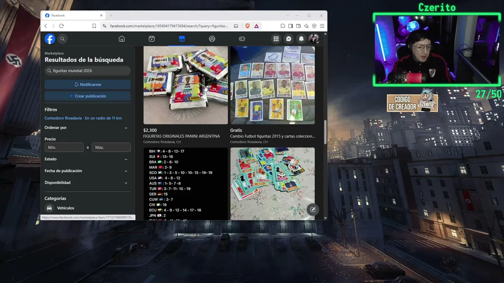Open the football stickers collection photo
Image resolution: width=504 pixels, height=283 pixels.
pos(272,85)
